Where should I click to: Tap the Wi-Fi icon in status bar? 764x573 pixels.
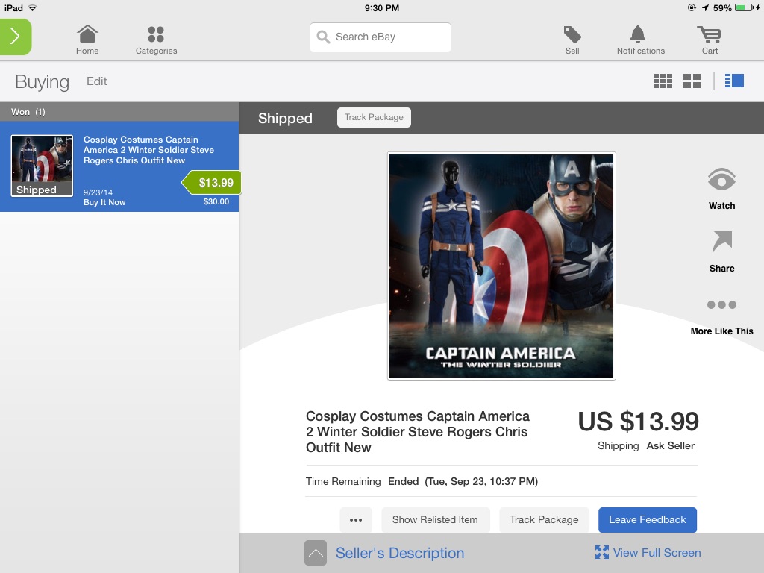(x=32, y=7)
